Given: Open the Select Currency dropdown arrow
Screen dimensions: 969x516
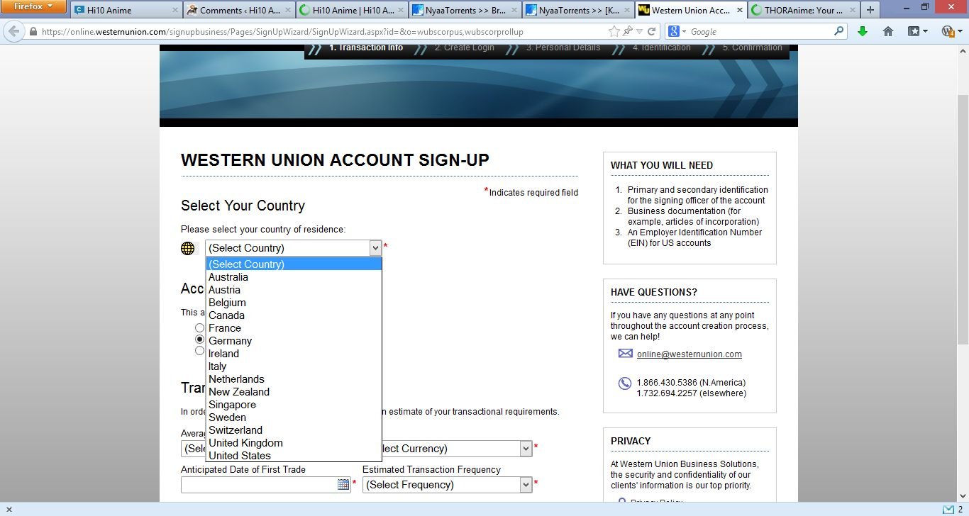Looking at the screenshot, I should tap(526, 449).
